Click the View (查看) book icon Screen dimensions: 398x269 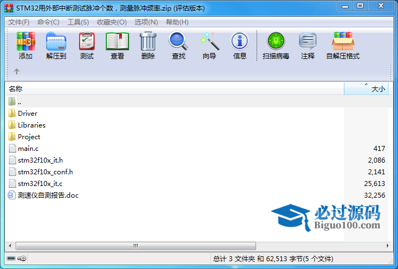[x=117, y=41]
